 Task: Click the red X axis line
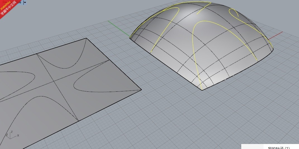click(275, 36)
